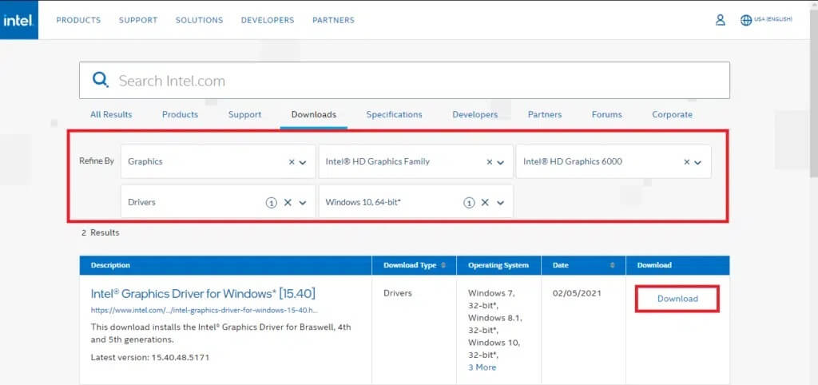Image resolution: width=818 pixels, height=385 pixels.
Task: Switch to the Specifications tab
Action: click(394, 114)
